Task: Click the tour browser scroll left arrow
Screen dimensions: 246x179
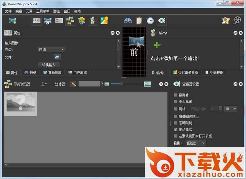Action: 6,165
